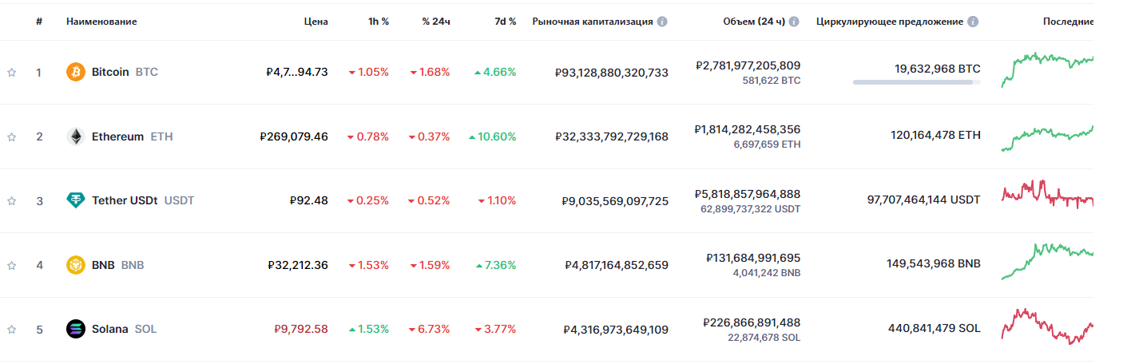This screenshot has width=1131, height=364.
Task: Toggle watchlist star for BNB row
Action: coord(12,265)
